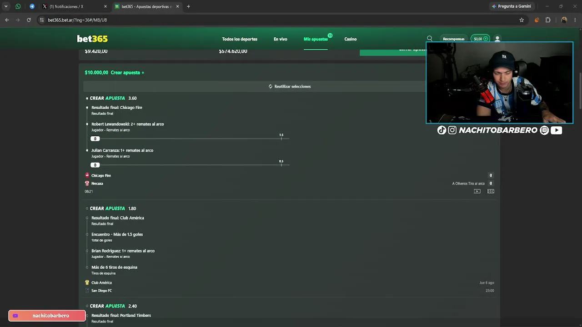
Task: Select Resultado final: Chicago Fire selection
Action: [x=117, y=108]
